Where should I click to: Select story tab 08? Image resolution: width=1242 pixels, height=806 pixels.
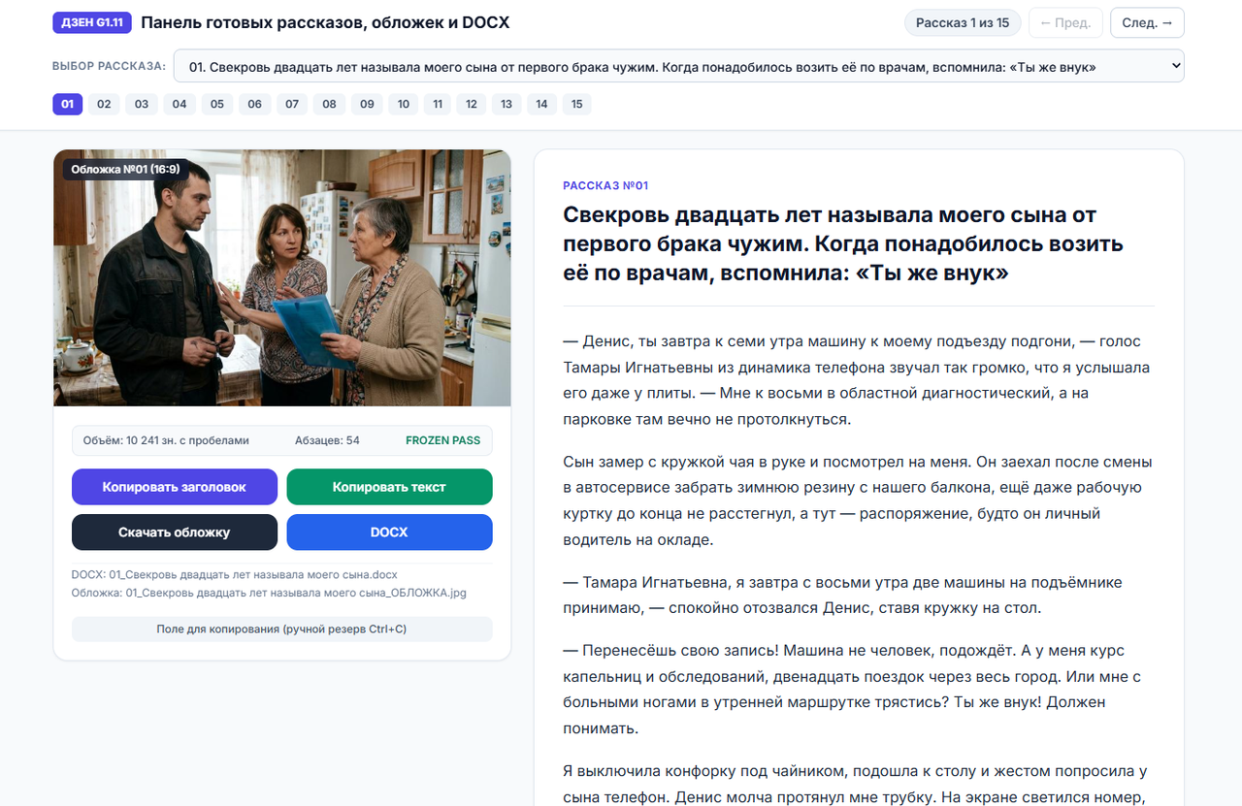click(329, 104)
